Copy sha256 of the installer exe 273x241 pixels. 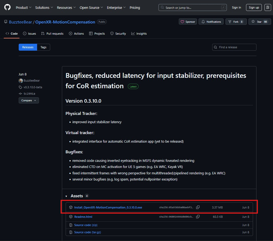coord(198,207)
